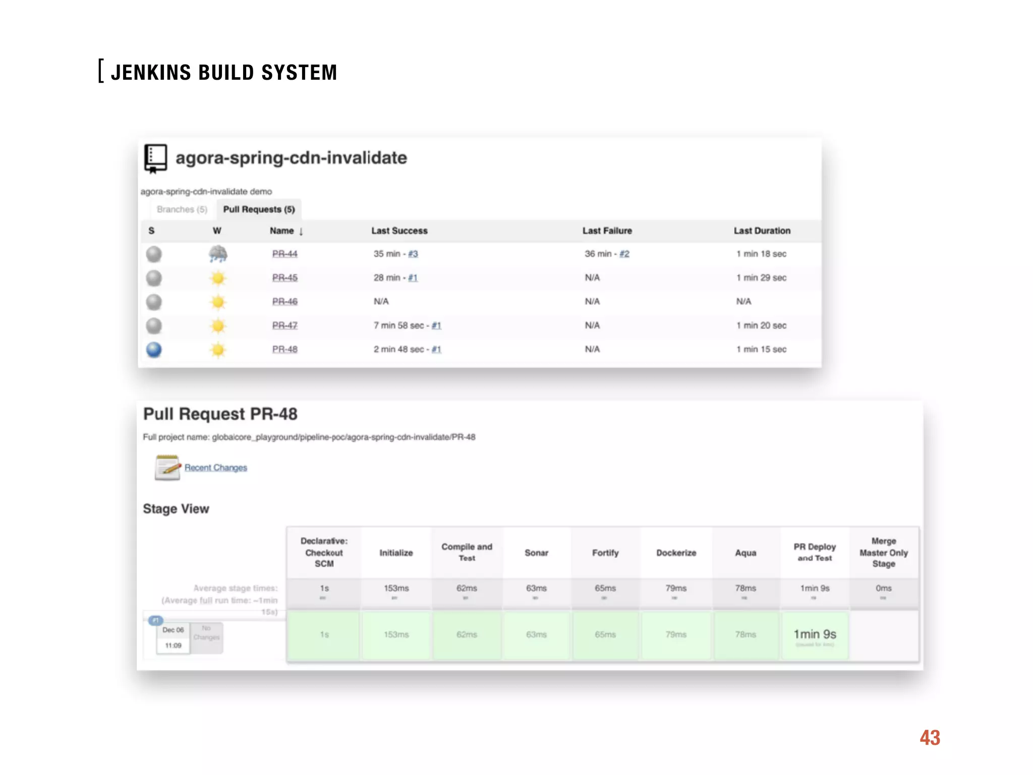This screenshot has height=775, width=1033.
Task: Open the PR-46 pull request link
Action: [x=284, y=302]
